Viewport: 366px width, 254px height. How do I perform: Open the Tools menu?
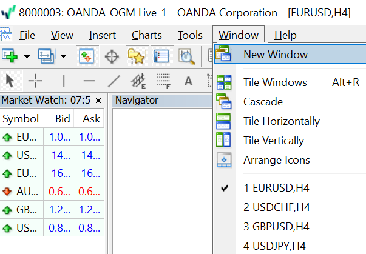[190, 35]
